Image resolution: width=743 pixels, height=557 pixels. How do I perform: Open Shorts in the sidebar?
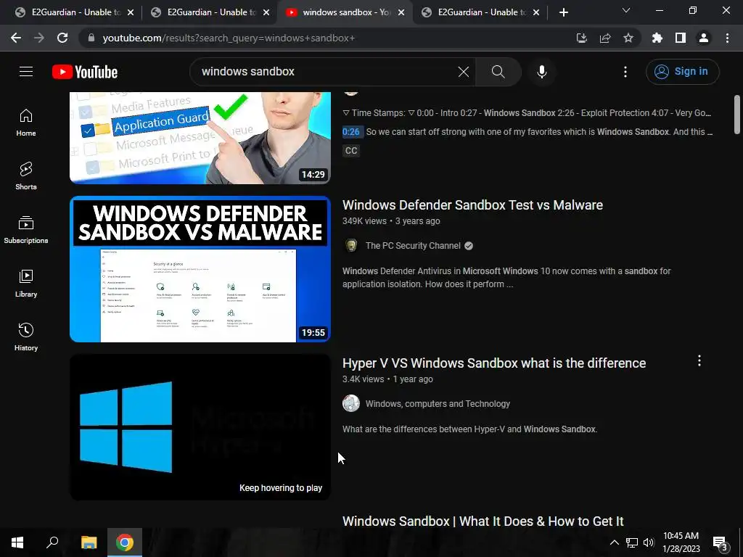(x=26, y=176)
